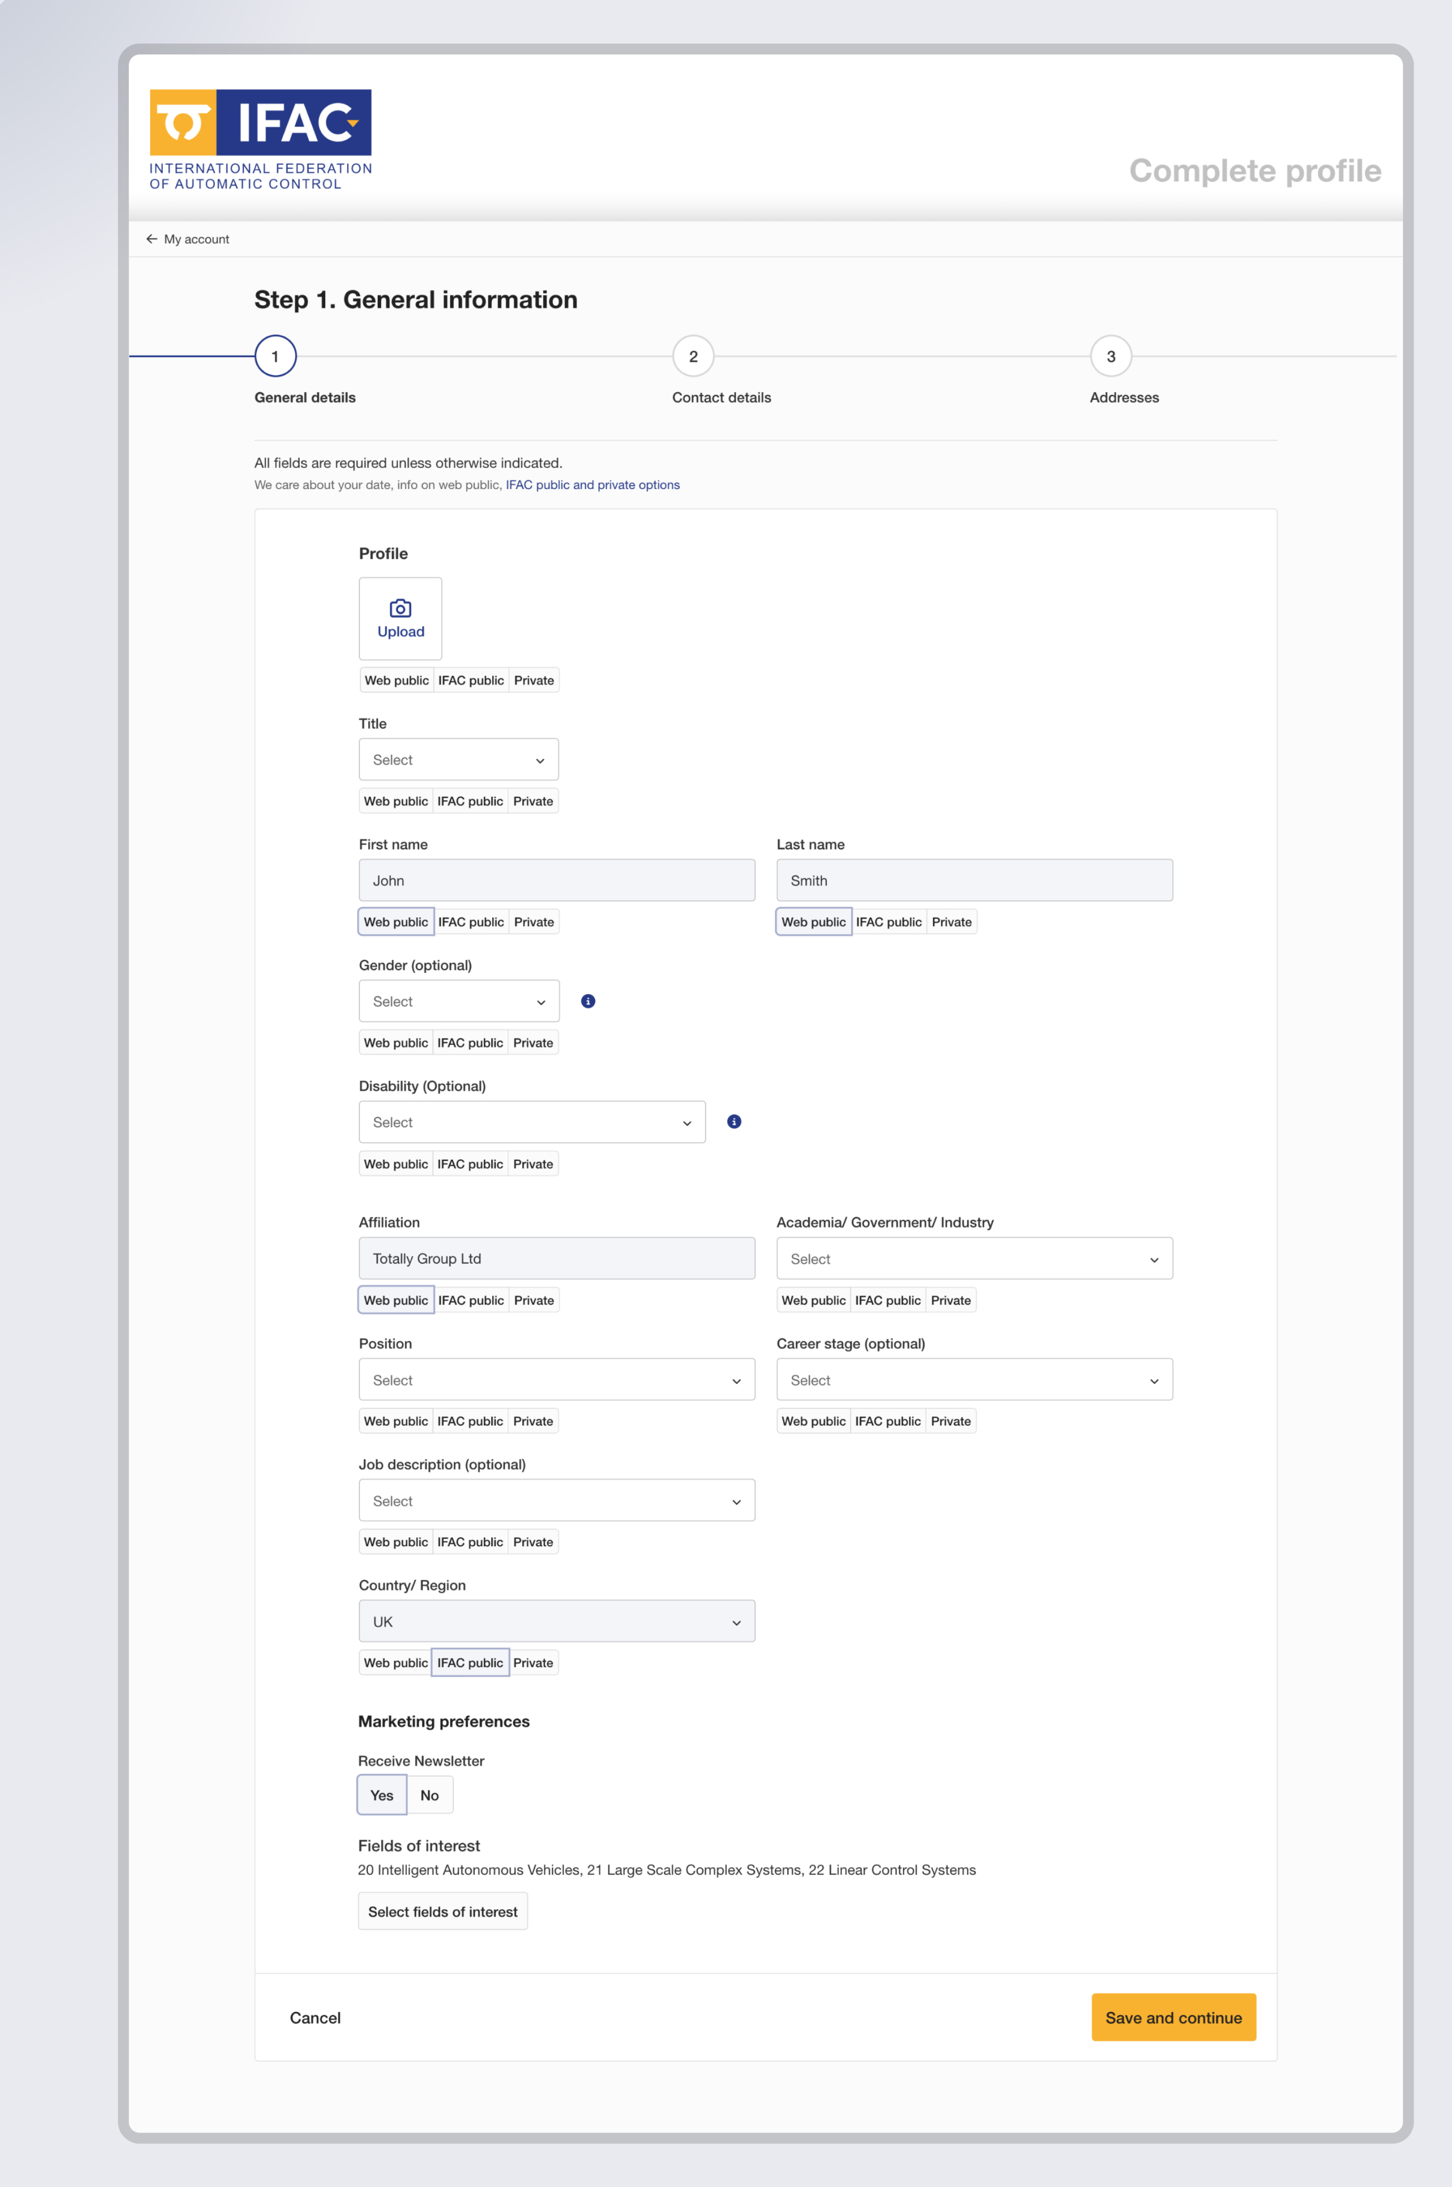Click the info icon beside Disability
The width and height of the screenshot is (1452, 2187).
(734, 1121)
